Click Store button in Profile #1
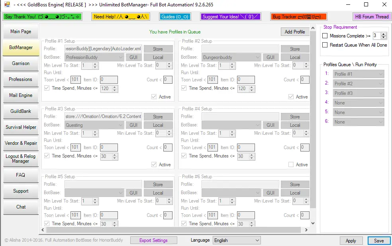The height and width of the screenshot is (246, 392). tap(158, 49)
